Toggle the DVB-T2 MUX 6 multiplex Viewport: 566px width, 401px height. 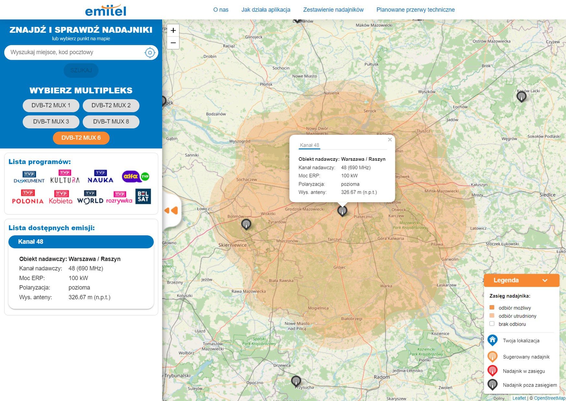tap(81, 137)
